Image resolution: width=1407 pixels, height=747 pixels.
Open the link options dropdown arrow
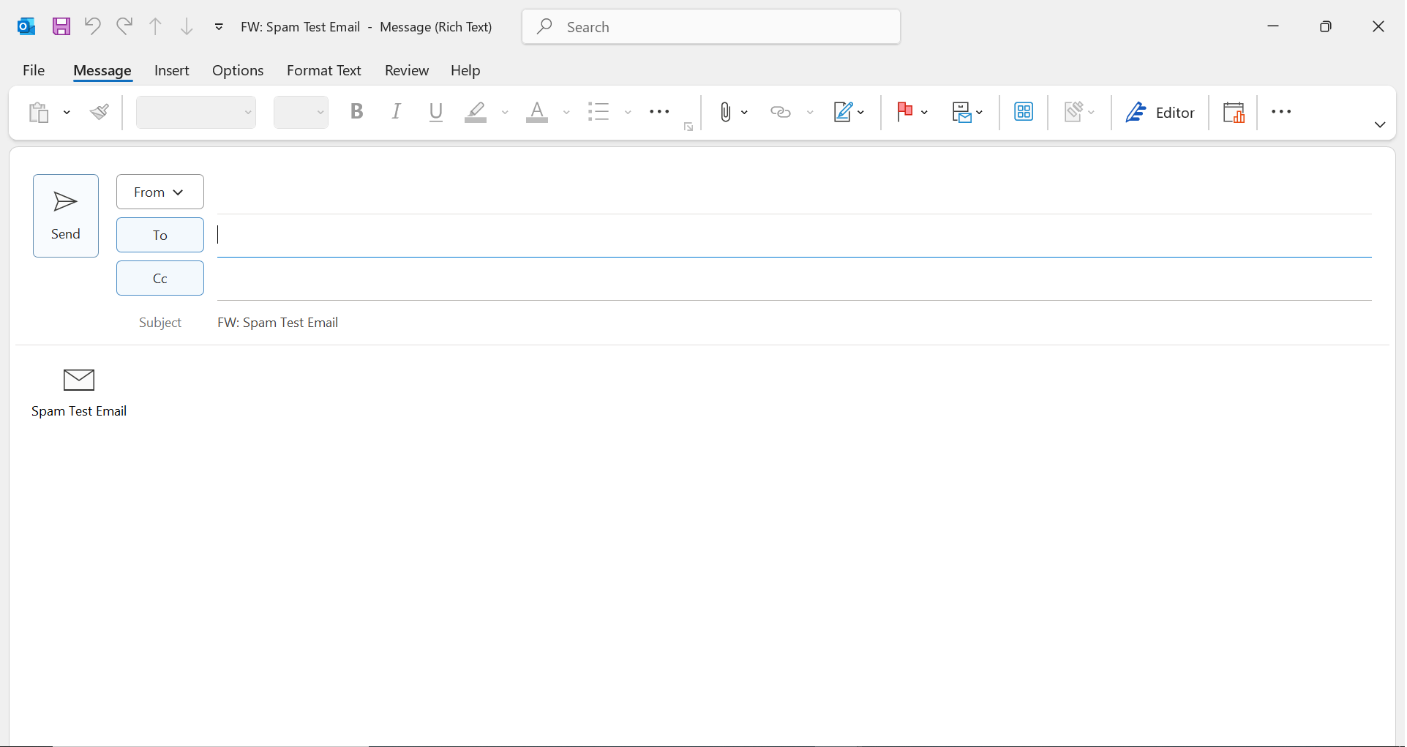[810, 112]
